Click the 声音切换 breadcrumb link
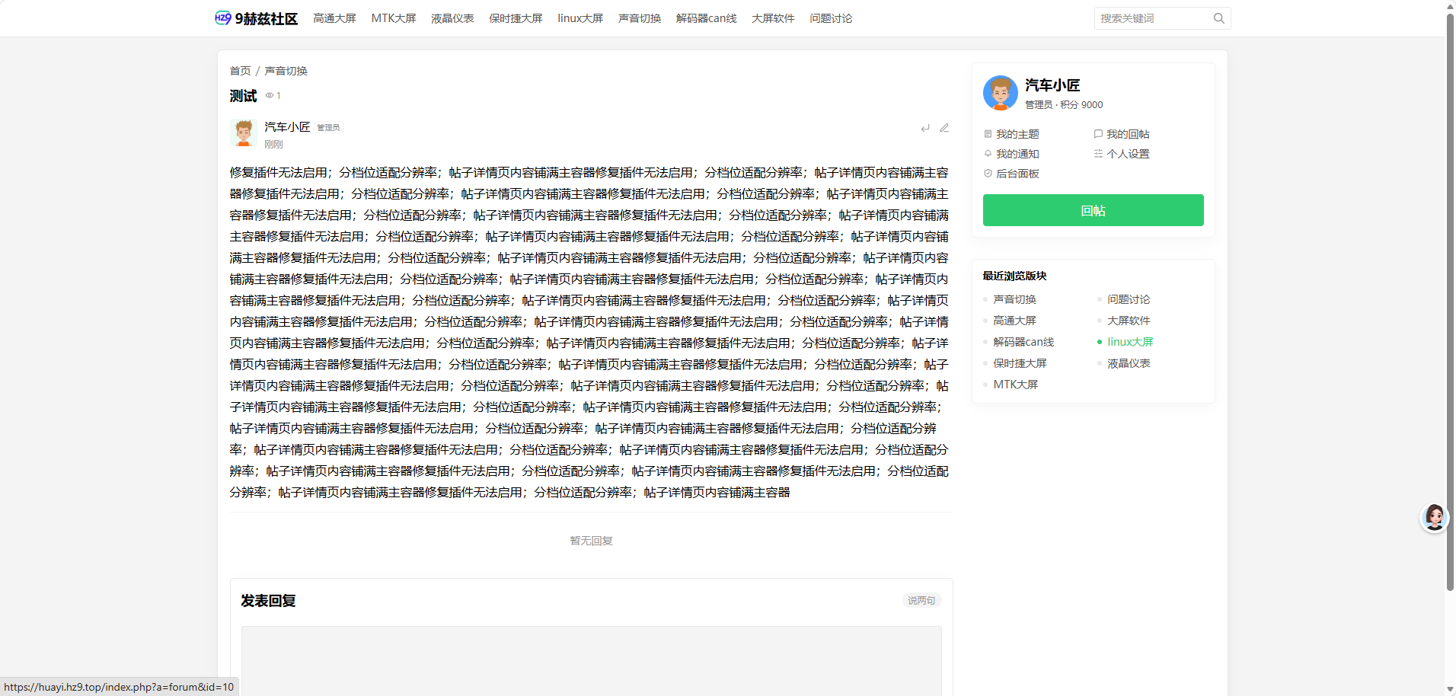Viewport: 1456px width, 696px height. tap(286, 71)
